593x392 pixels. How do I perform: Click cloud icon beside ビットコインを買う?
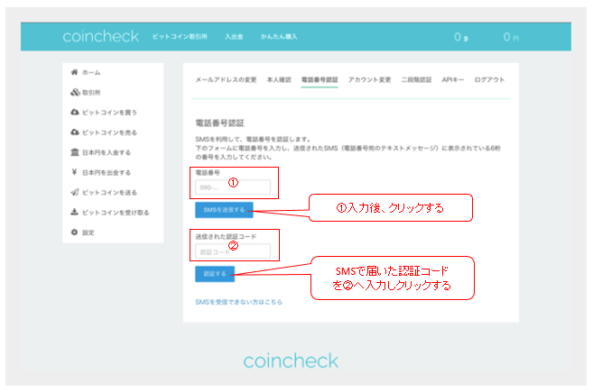point(75,112)
